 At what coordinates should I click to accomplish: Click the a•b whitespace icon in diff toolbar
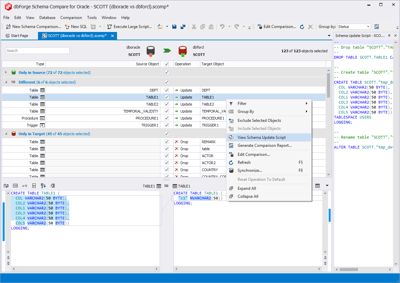pos(25,186)
